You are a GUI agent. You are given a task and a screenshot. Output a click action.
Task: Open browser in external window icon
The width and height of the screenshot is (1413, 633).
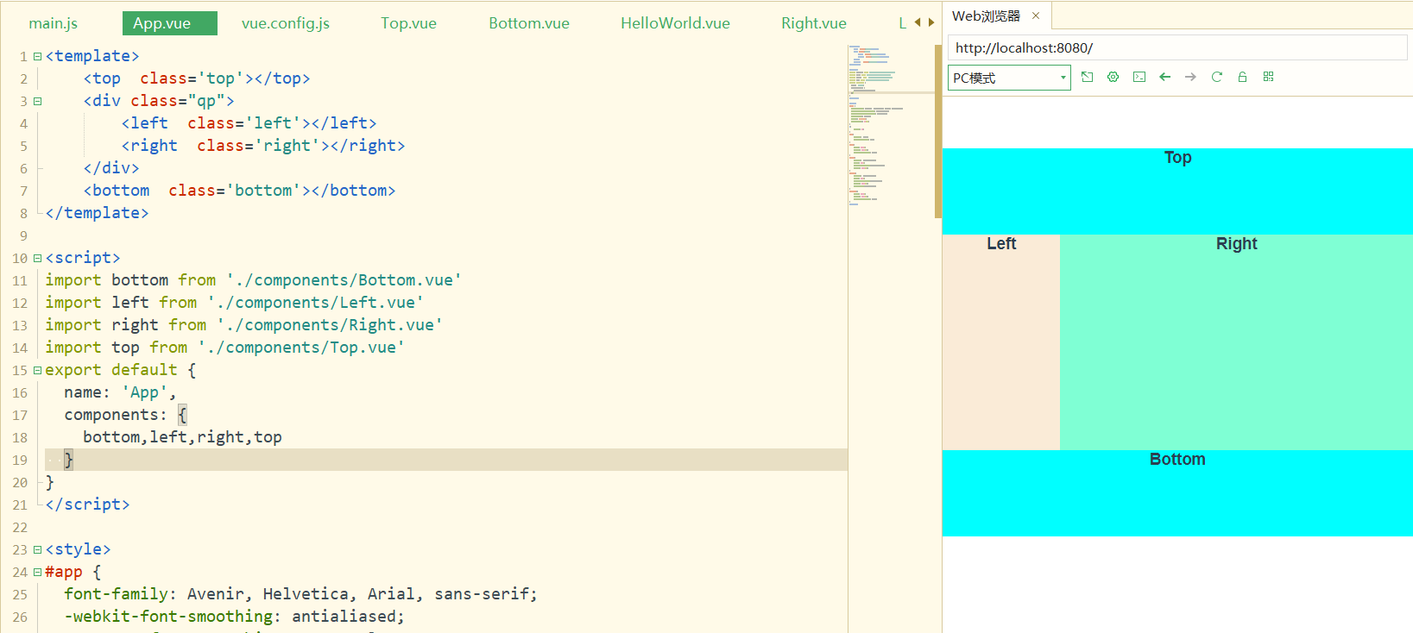coord(1088,77)
